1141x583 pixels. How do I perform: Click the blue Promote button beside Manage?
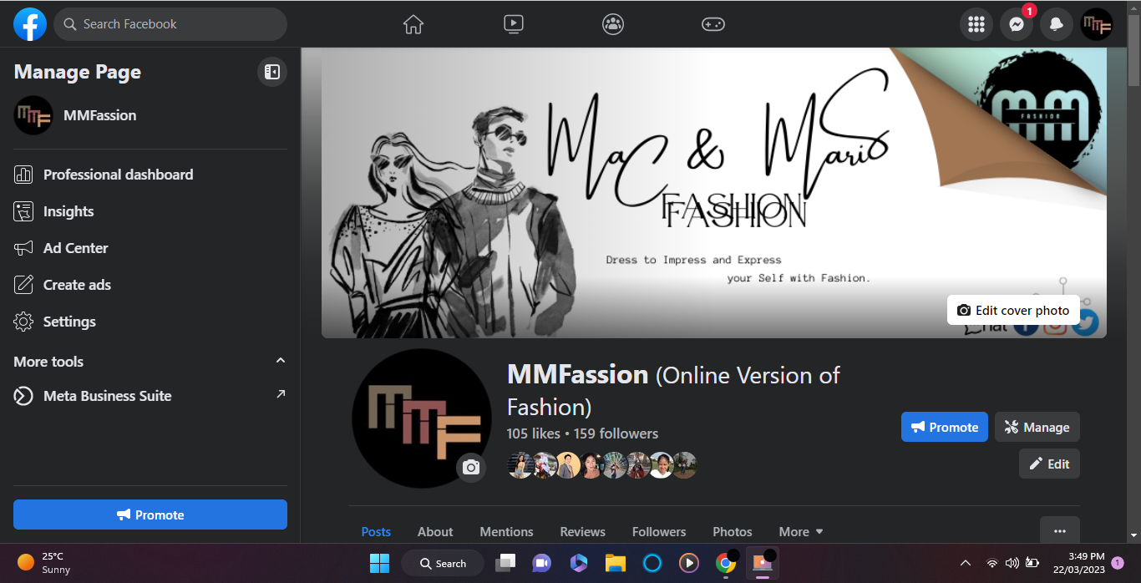click(x=945, y=427)
